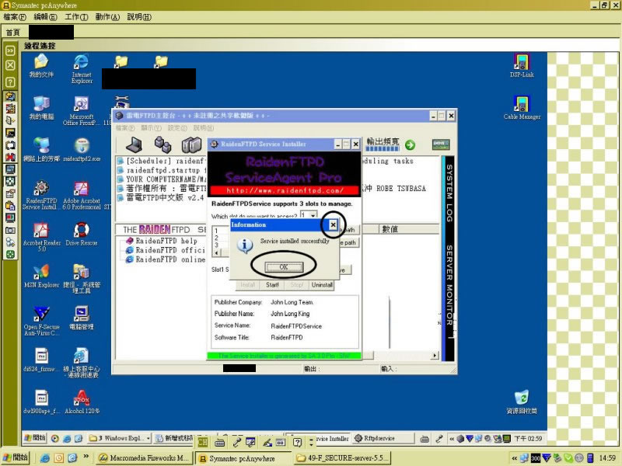622x466 pixels.
Task: Select the 電腦管理 desktop icon
Action: click(x=82, y=318)
